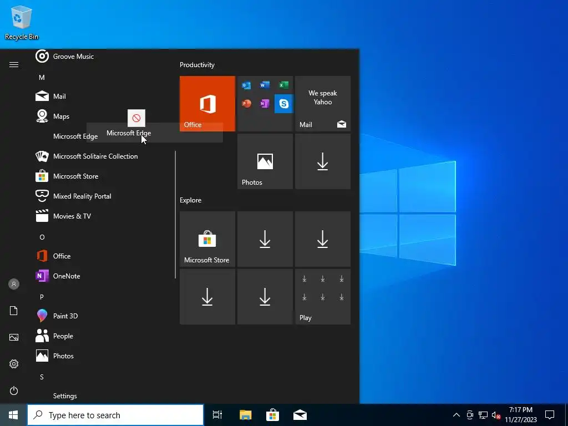Image resolution: width=568 pixels, height=426 pixels.
Task: Open Movies & TV app
Action: [x=103, y=216]
